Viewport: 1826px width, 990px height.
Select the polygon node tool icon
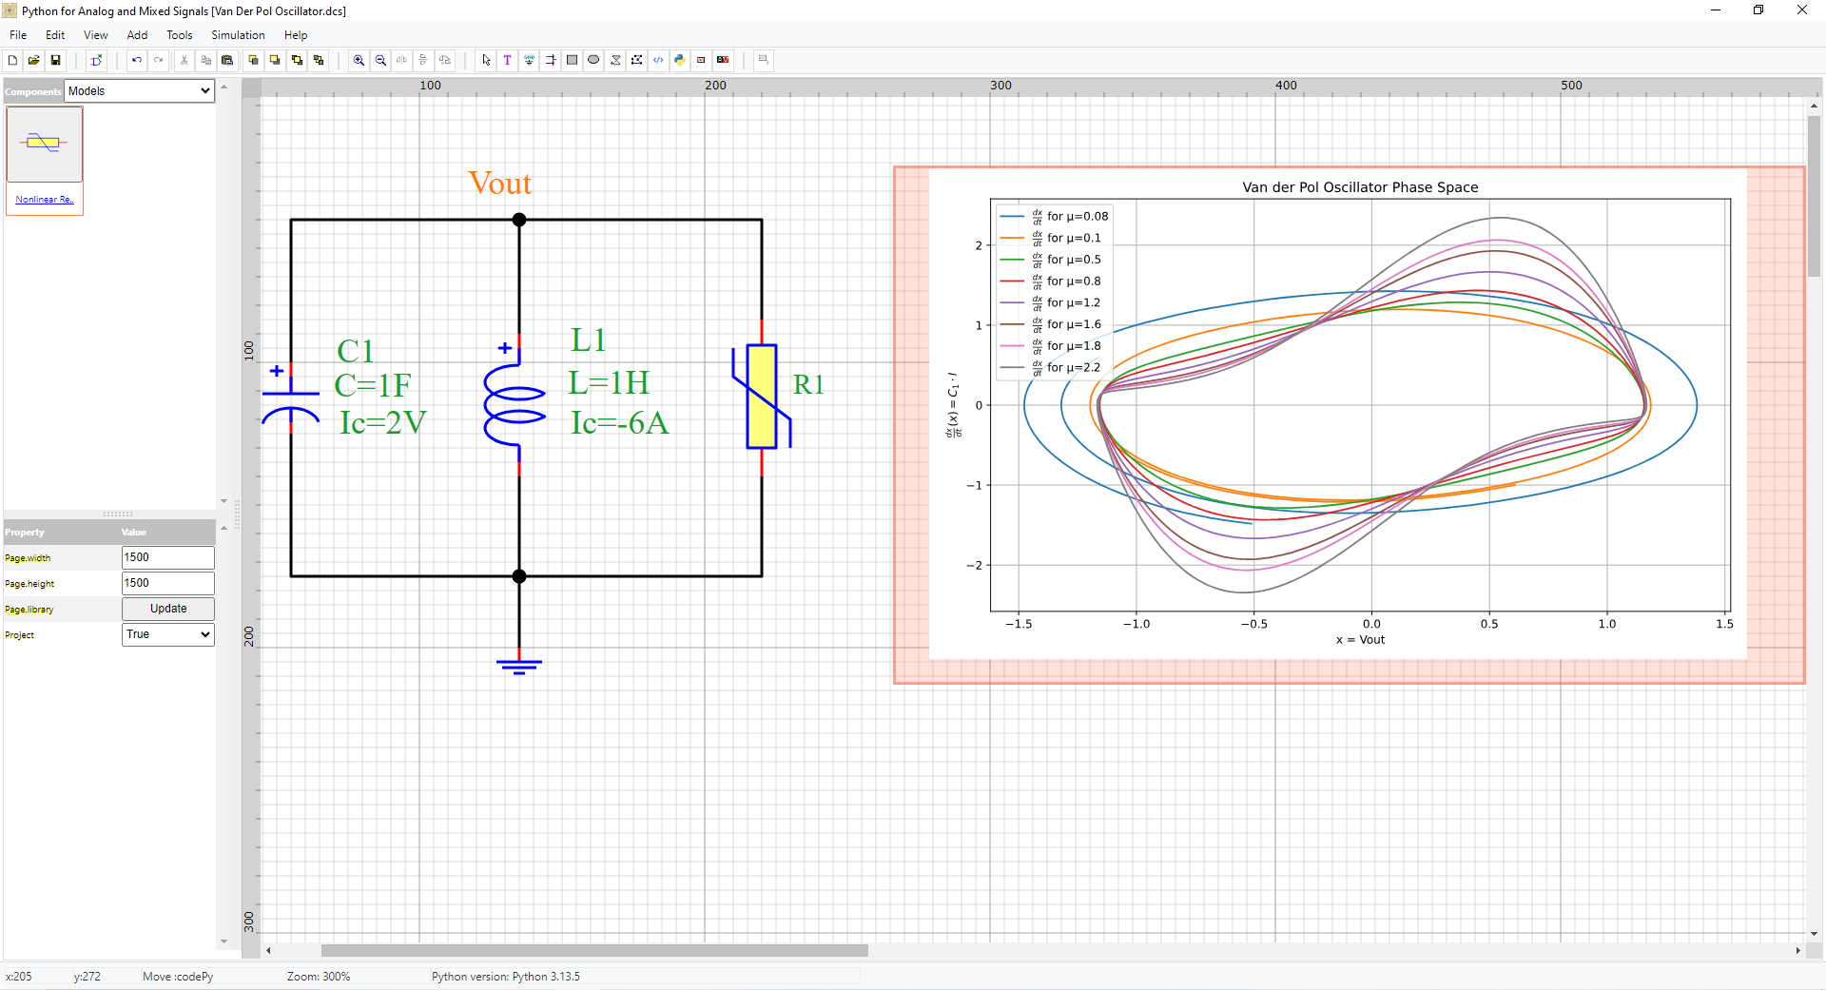pos(637,60)
